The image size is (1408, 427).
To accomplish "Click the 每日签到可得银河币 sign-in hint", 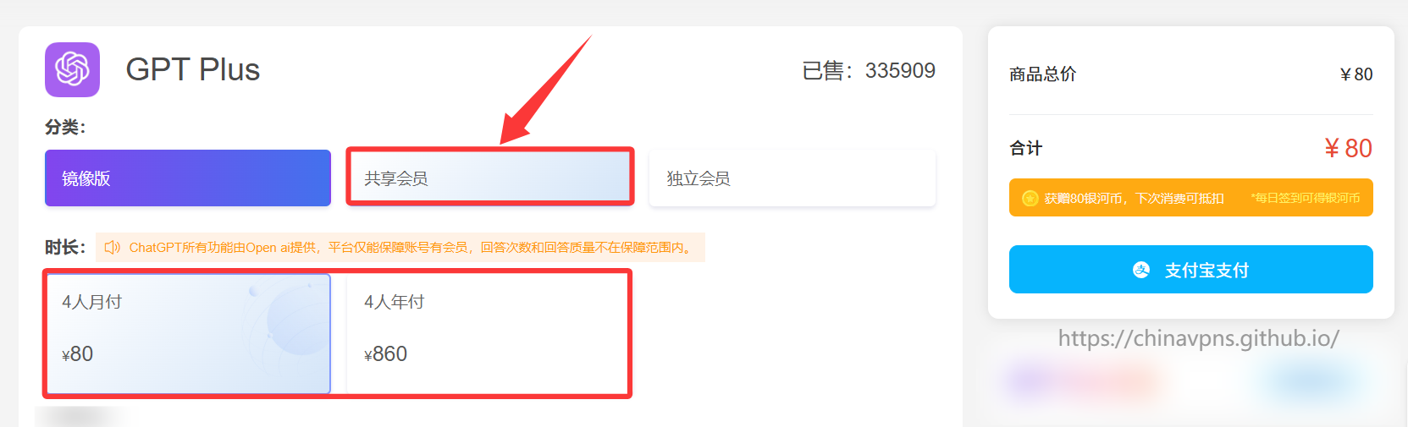I will tap(1305, 198).
